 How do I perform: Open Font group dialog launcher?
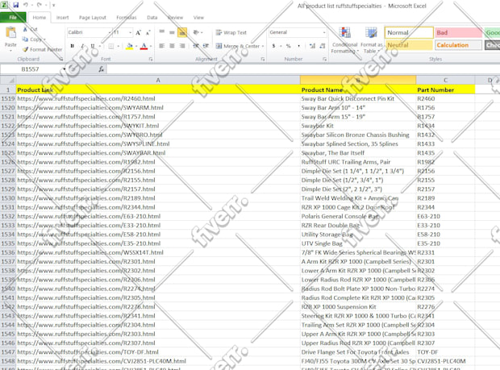(151, 59)
